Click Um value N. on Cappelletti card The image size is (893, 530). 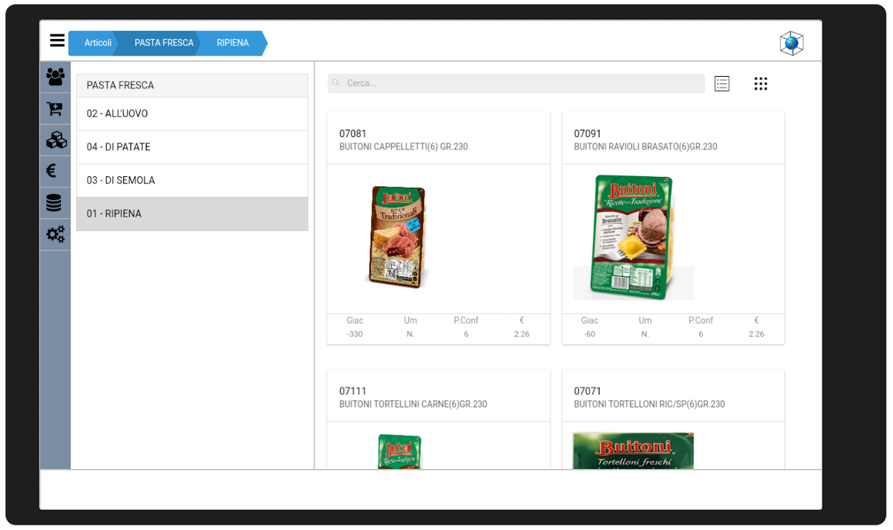pos(411,335)
